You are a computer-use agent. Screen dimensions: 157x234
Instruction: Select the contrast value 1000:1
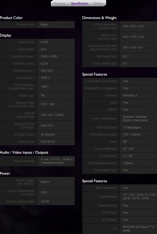click(x=45, y=78)
